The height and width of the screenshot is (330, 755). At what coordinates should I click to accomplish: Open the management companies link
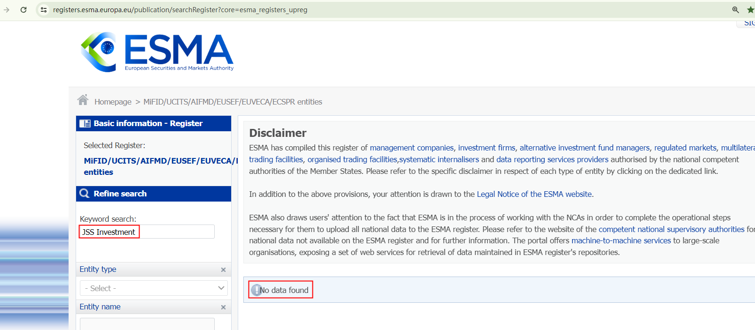coord(412,148)
